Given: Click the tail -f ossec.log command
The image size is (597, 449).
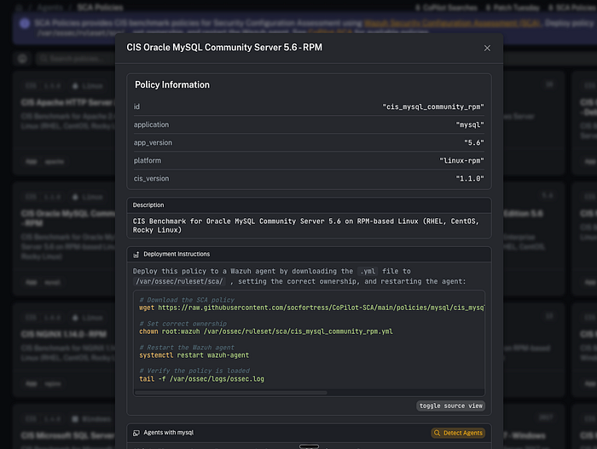Looking at the screenshot, I should click(x=201, y=378).
